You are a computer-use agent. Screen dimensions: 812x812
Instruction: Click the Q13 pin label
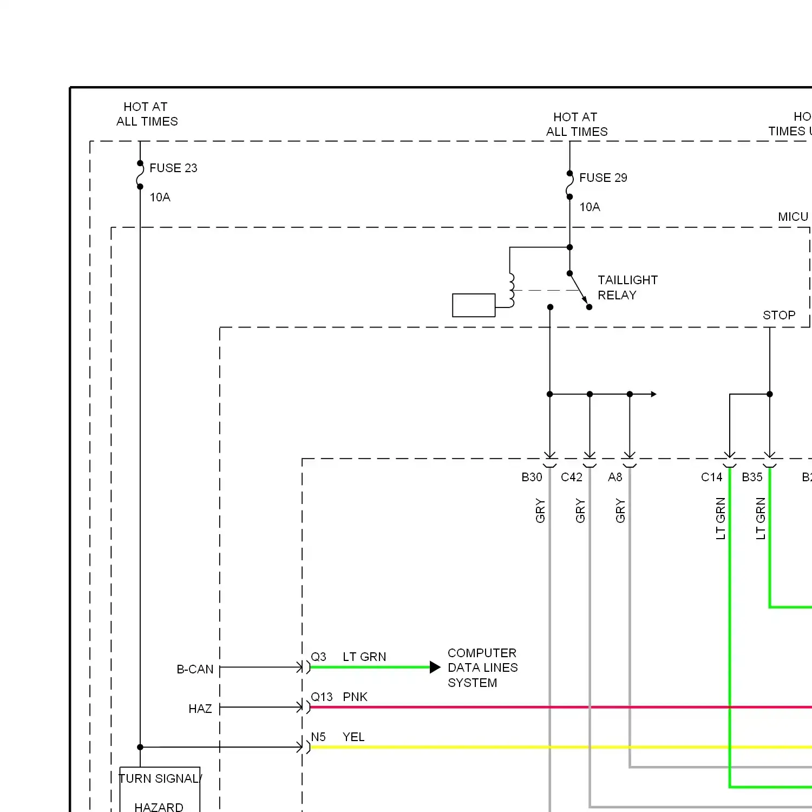(x=322, y=697)
